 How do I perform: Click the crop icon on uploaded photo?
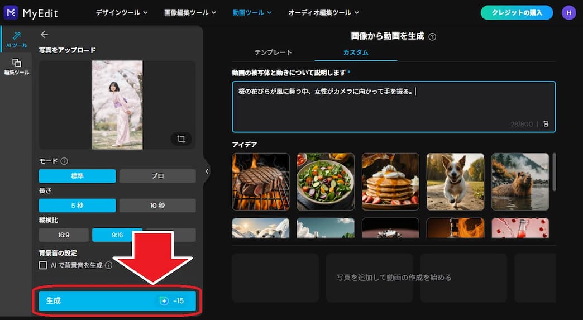point(181,139)
